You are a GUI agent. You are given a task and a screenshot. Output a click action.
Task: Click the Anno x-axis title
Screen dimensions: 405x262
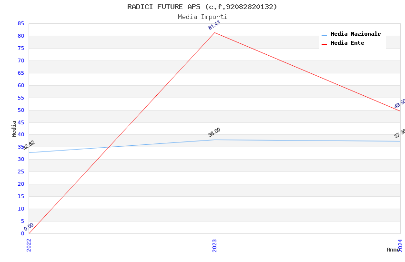click(393, 250)
